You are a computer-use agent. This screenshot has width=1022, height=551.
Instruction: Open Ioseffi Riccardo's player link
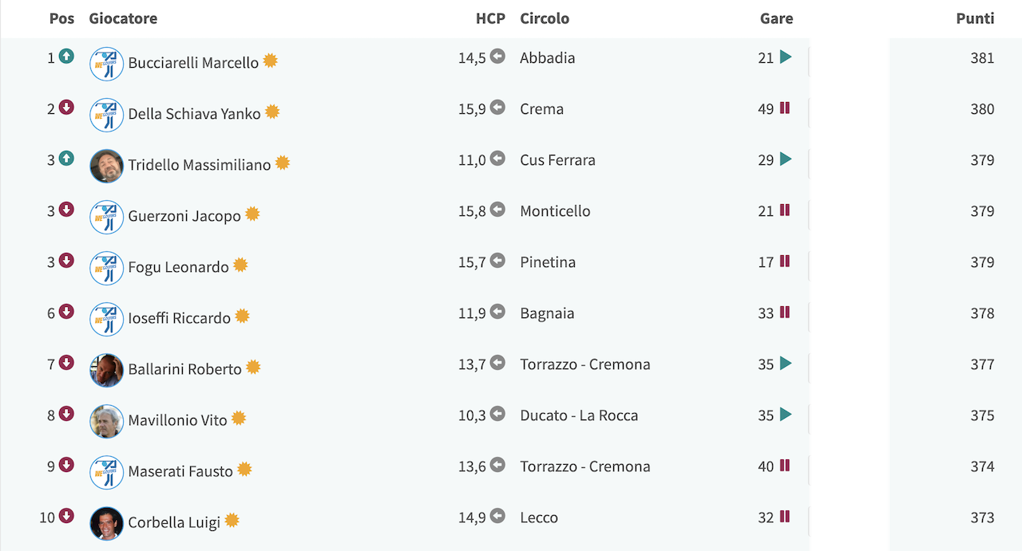[x=180, y=318]
